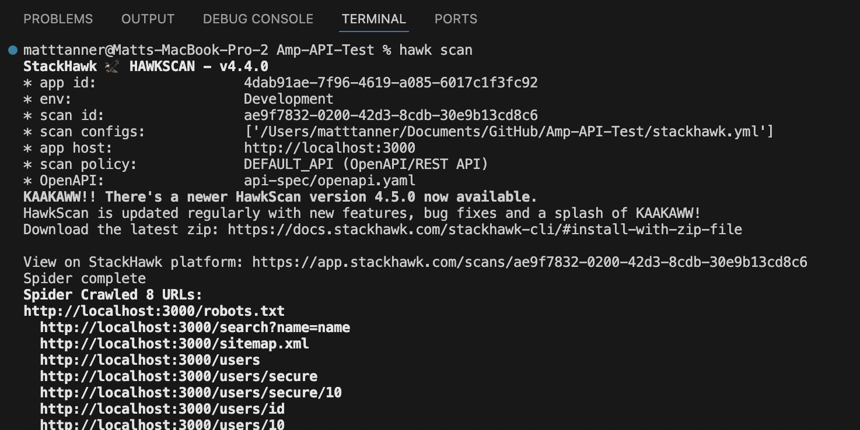Open the search?name=name crawled URL
Image resolution: width=860 pixels, height=430 pixels.
click(195, 327)
